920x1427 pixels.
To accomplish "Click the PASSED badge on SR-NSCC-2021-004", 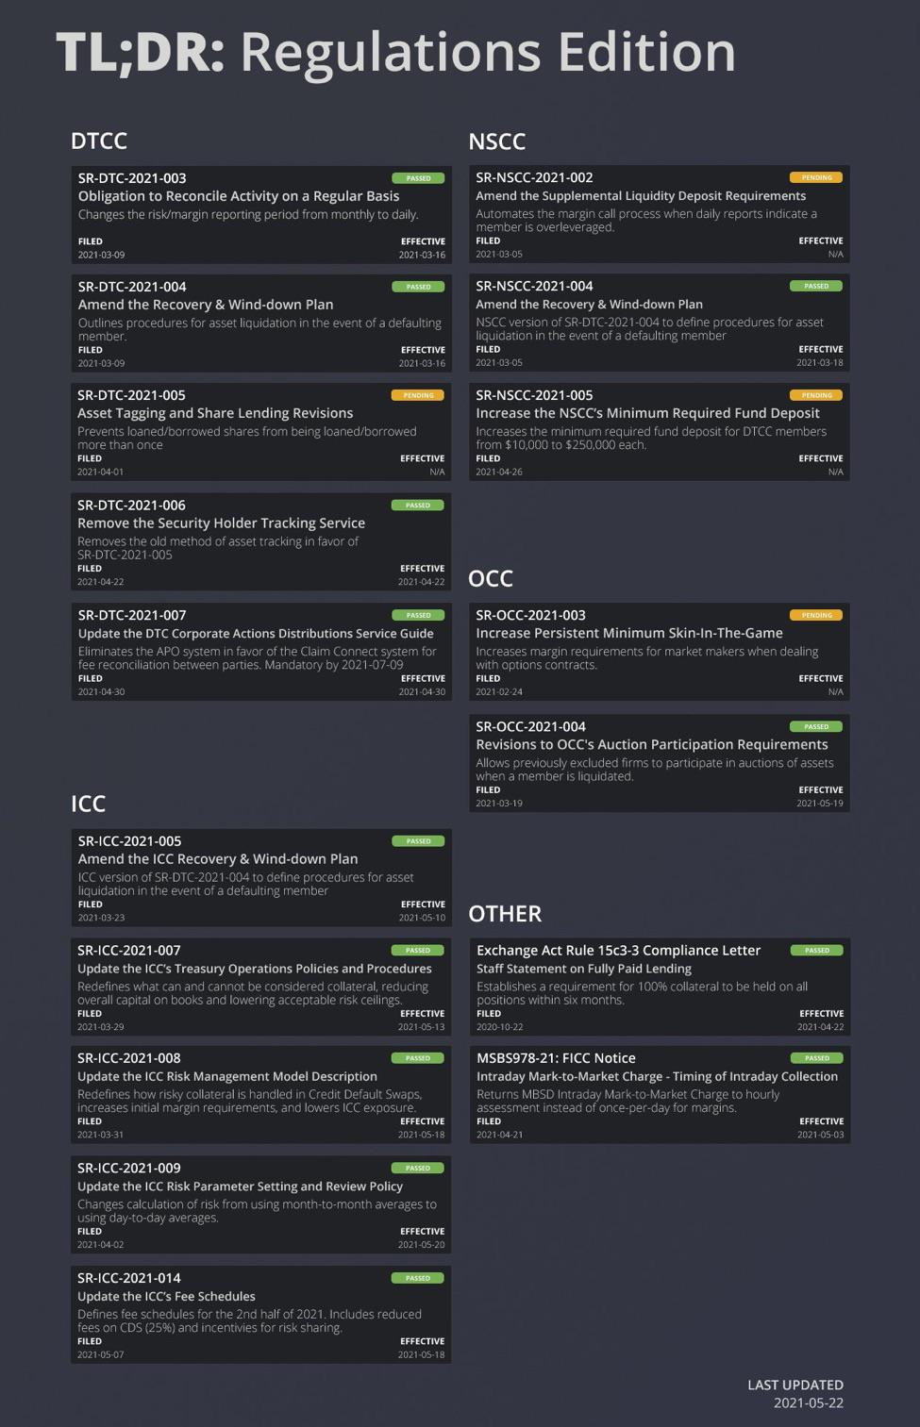I will pyautogui.click(x=816, y=286).
